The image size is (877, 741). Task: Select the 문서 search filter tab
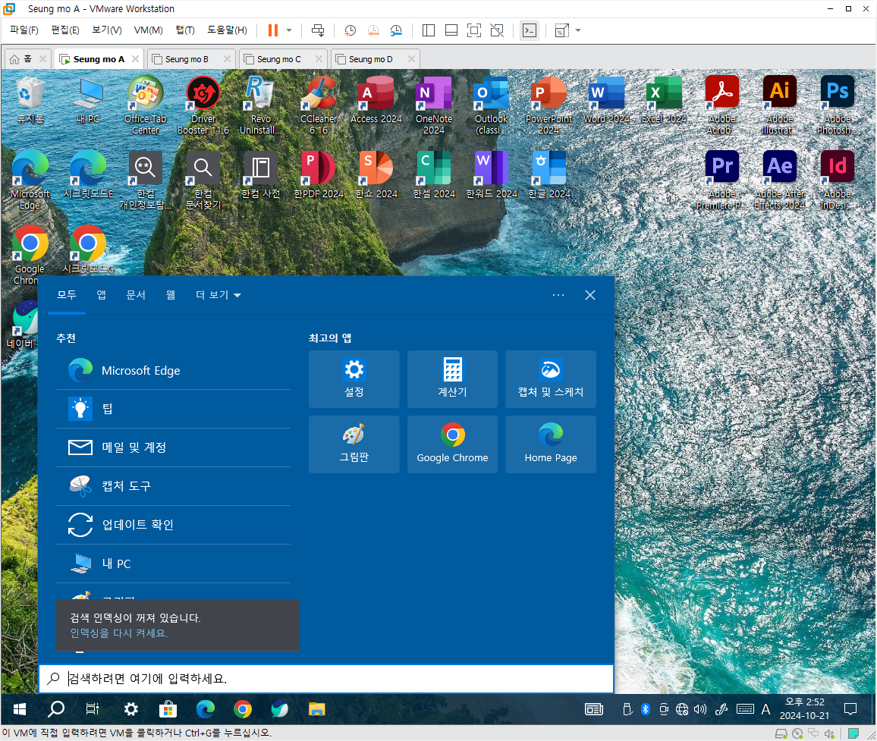tap(136, 295)
